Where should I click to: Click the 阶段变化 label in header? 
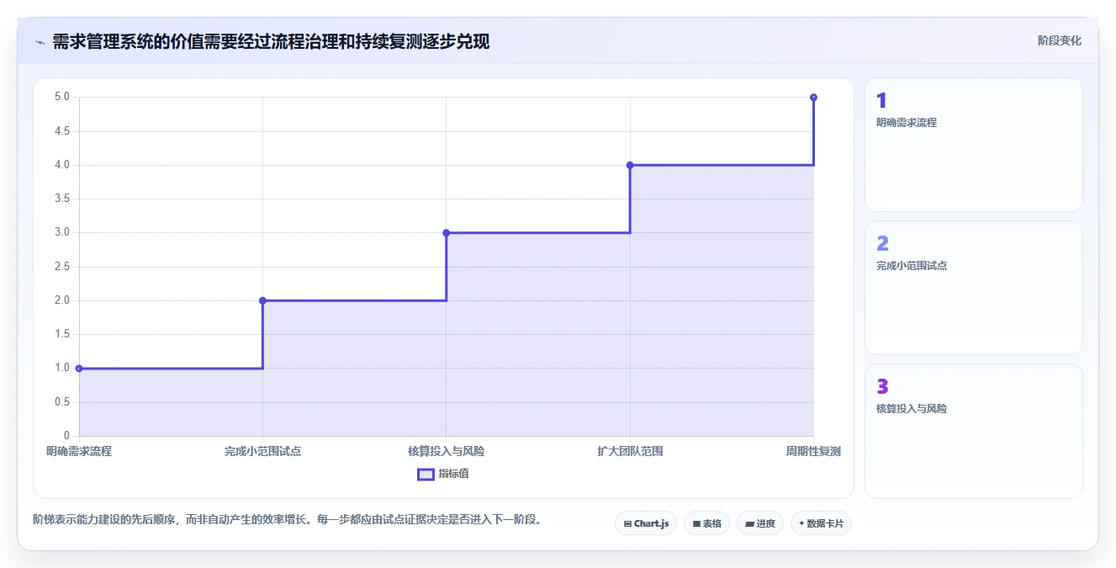[x=1060, y=40]
